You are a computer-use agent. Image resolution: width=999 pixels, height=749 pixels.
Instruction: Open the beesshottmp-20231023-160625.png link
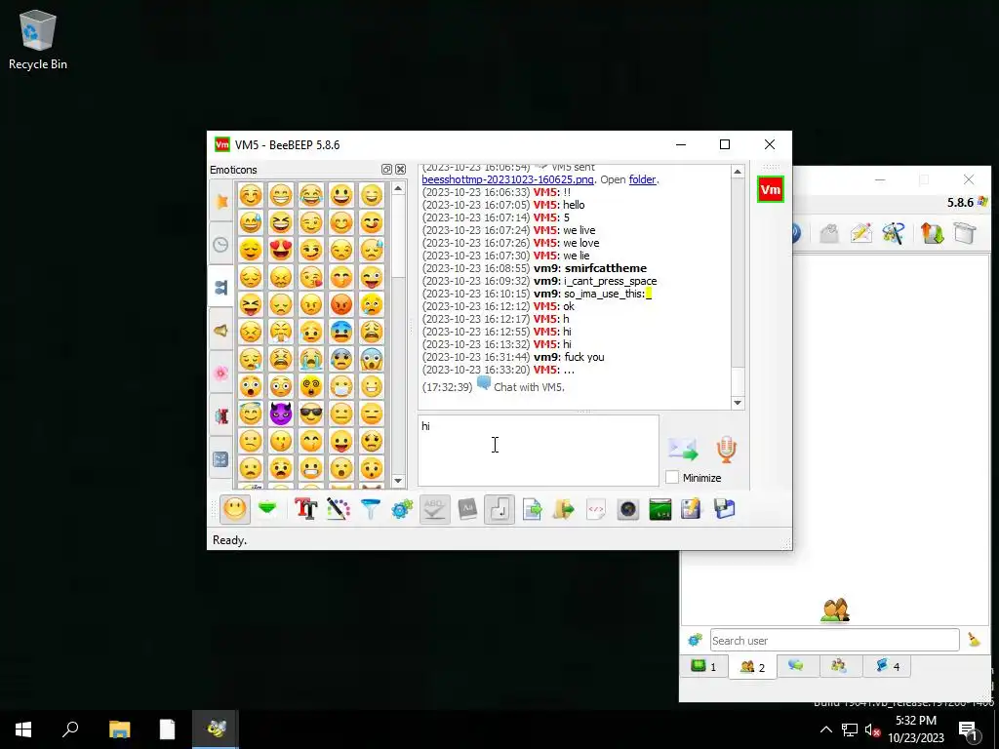[507, 179]
